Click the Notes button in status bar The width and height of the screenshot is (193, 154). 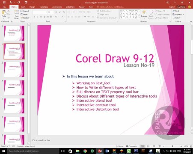120,146
